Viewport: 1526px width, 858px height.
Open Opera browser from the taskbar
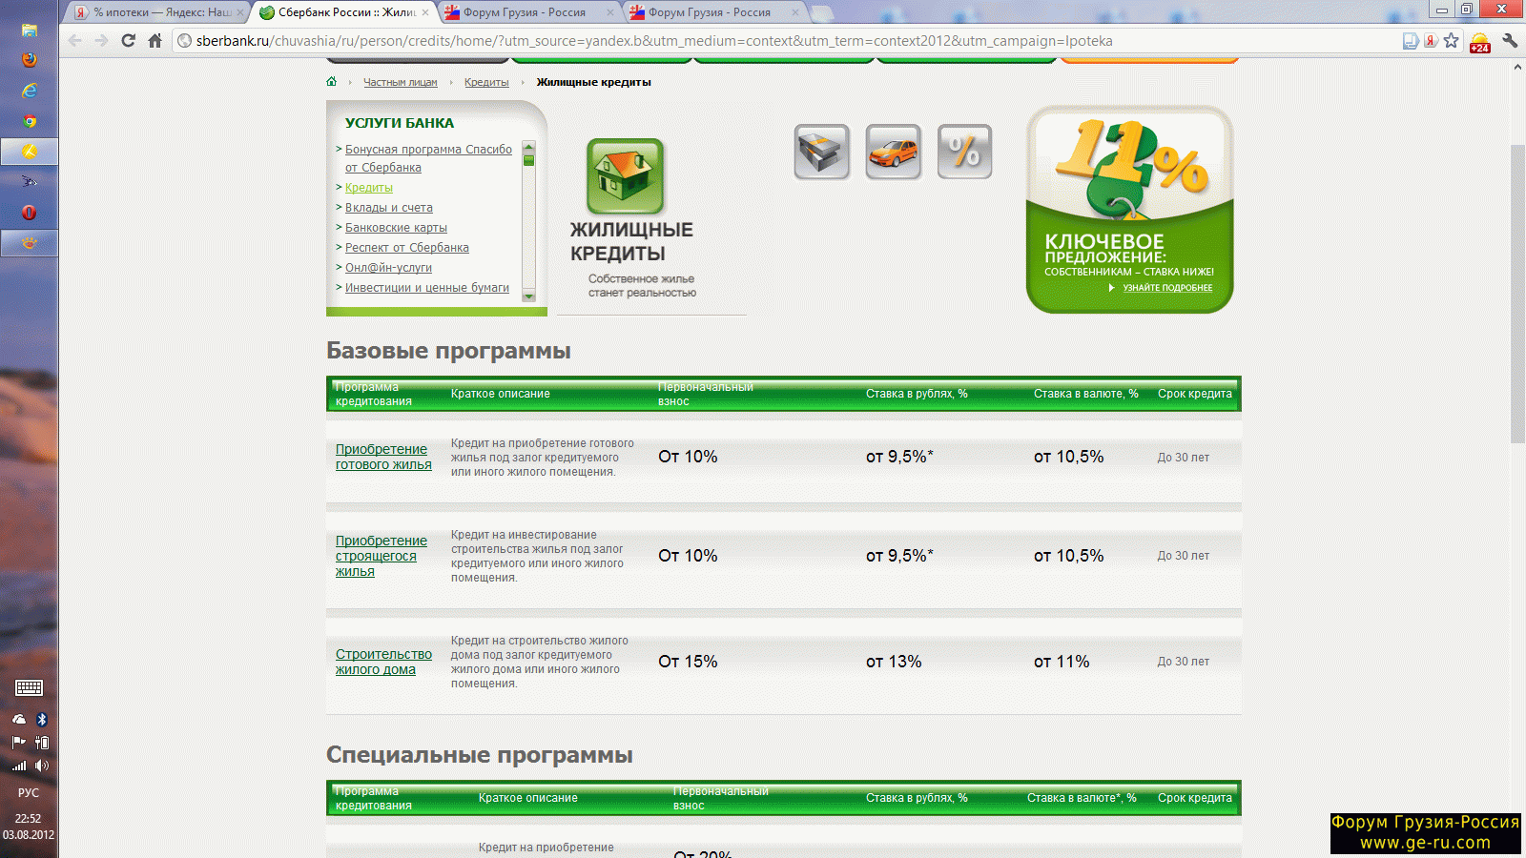tap(30, 213)
